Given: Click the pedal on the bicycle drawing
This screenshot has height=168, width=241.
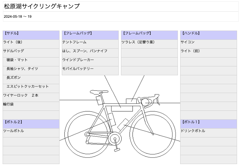Looking at the screenshot, I should click(x=117, y=150).
